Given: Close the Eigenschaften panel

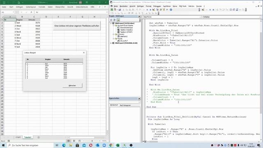Looking at the screenshot, I should (x=139, y=99).
